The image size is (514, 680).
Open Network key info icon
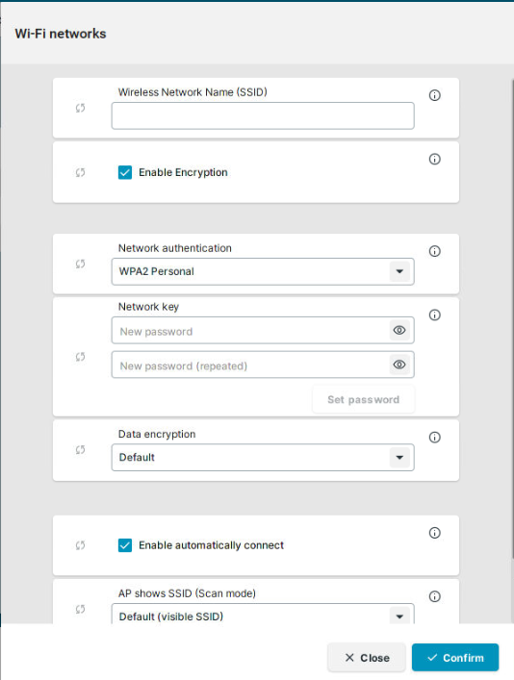pyautogui.click(x=434, y=315)
